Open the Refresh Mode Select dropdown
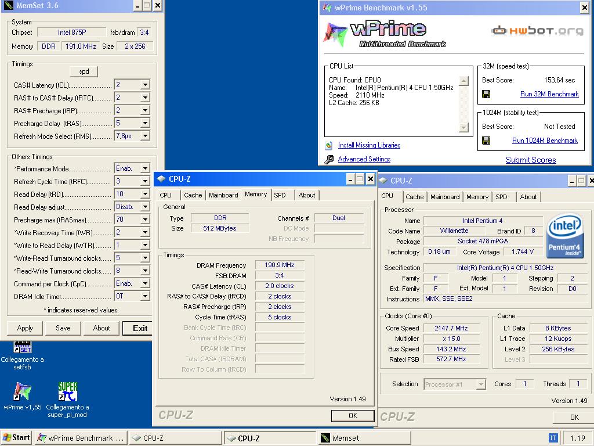 point(145,136)
